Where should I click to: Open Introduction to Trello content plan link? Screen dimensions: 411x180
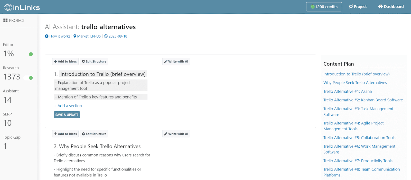(x=356, y=74)
